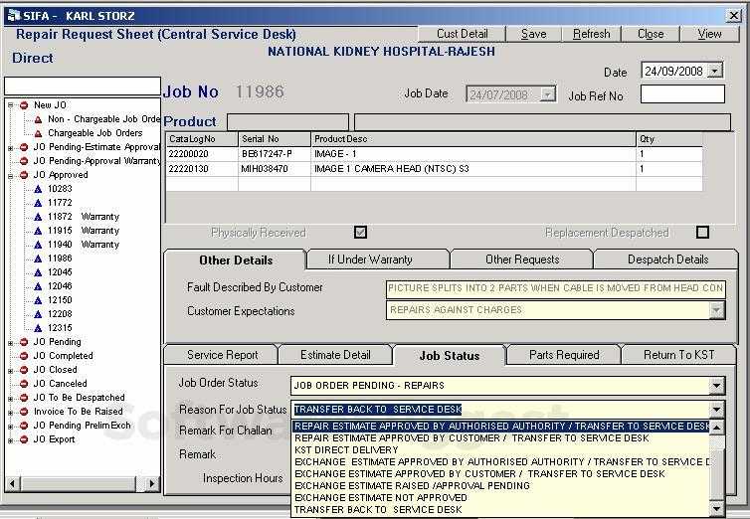Click the search box above the job tree
This screenshot has width=750, height=519.
(83, 86)
